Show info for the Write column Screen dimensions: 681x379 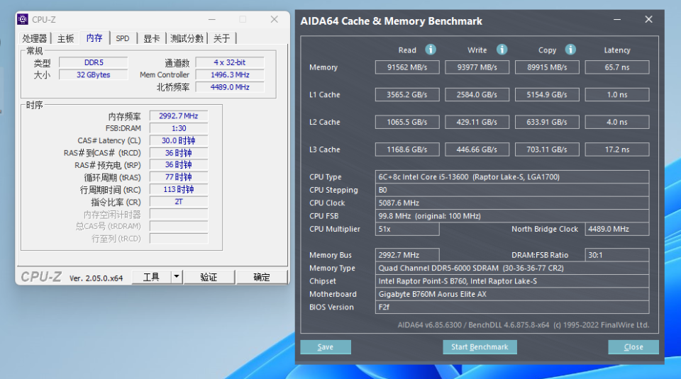502,50
